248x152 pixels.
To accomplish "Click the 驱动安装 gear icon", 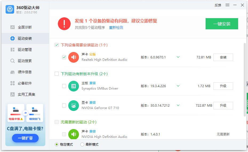I will 13,38.
